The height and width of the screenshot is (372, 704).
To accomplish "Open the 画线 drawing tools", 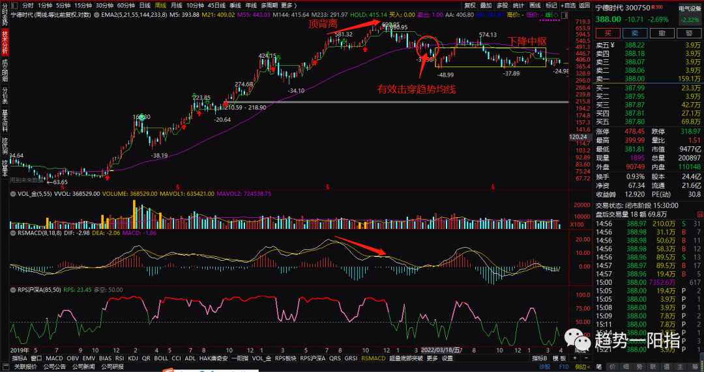I will pos(535,5).
